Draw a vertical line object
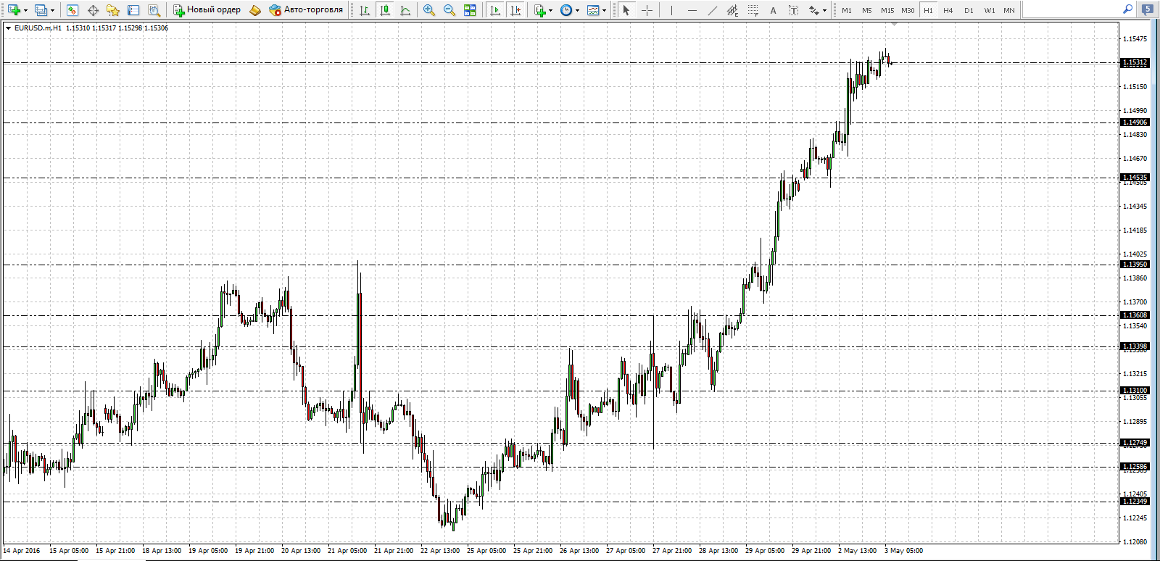The image size is (1160, 561). 671,10
